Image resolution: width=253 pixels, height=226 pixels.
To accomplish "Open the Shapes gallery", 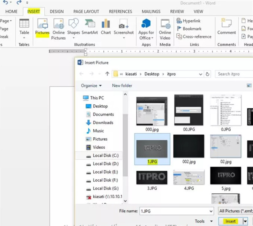I will 73,29.
